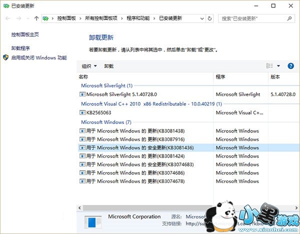Collapse the Microsoft Visual C++ 2010 group

tap(151, 104)
